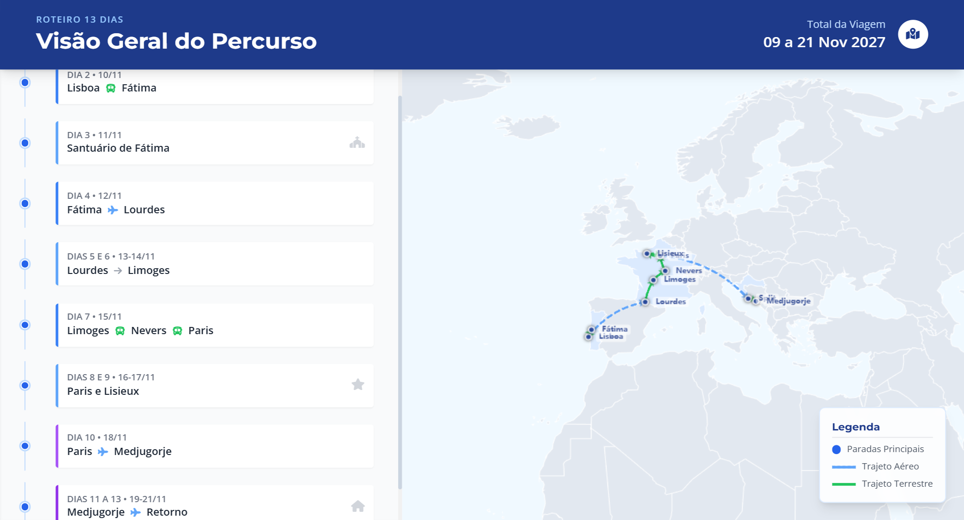Click the plane icon between Fátima and Lourdes
This screenshot has height=520, width=964.
tap(113, 210)
